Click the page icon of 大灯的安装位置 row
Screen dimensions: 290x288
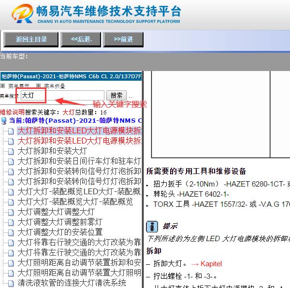pyautogui.click(x=11, y=233)
